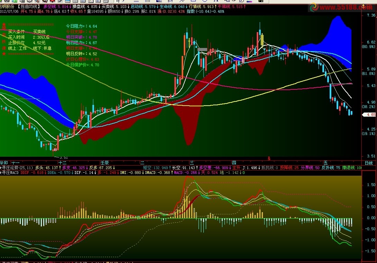The height and width of the screenshot is (263, 377).
Task: Click the turnover 额8650
Action: 114,11
